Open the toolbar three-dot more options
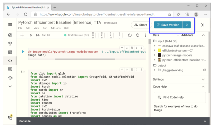Image resolution: width=214 pixels, height=128 pixels. coord(145,35)
